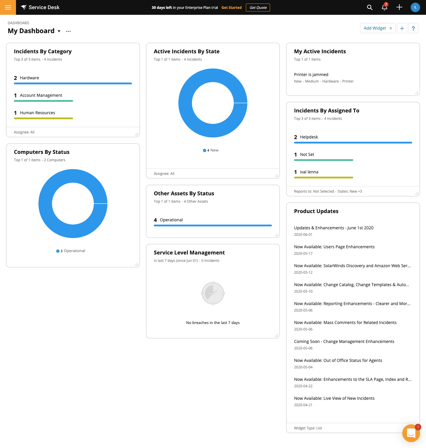Click the Product Updates widget title

pos(316,211)
